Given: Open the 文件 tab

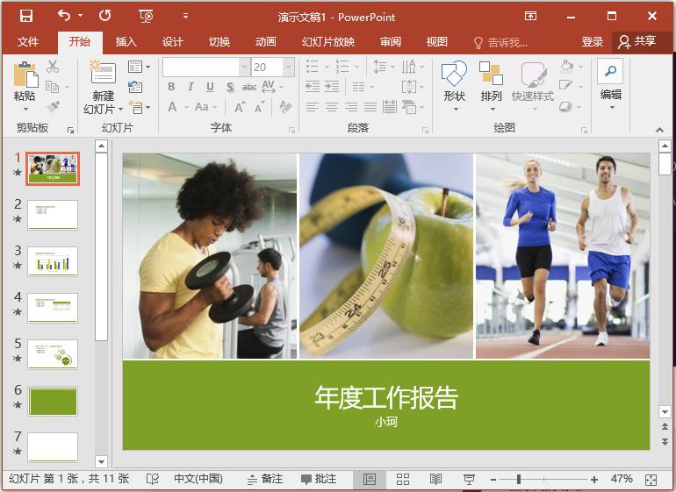Looking at the screenshot, I should (28, 42).
